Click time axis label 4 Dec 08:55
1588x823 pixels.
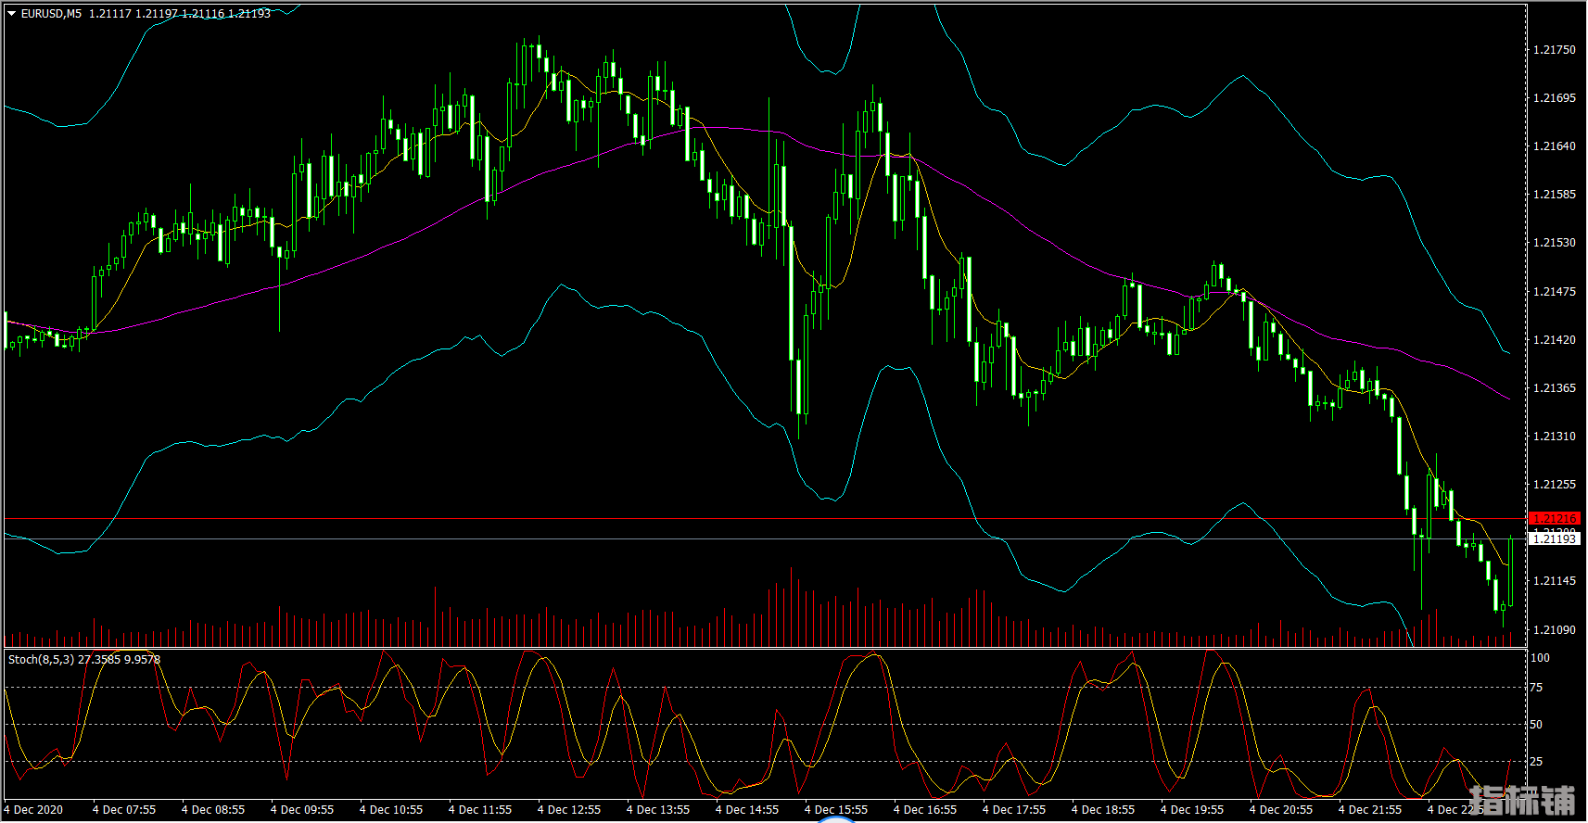(213, 810)
